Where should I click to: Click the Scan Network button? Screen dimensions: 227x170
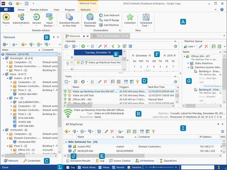(109, 15)
